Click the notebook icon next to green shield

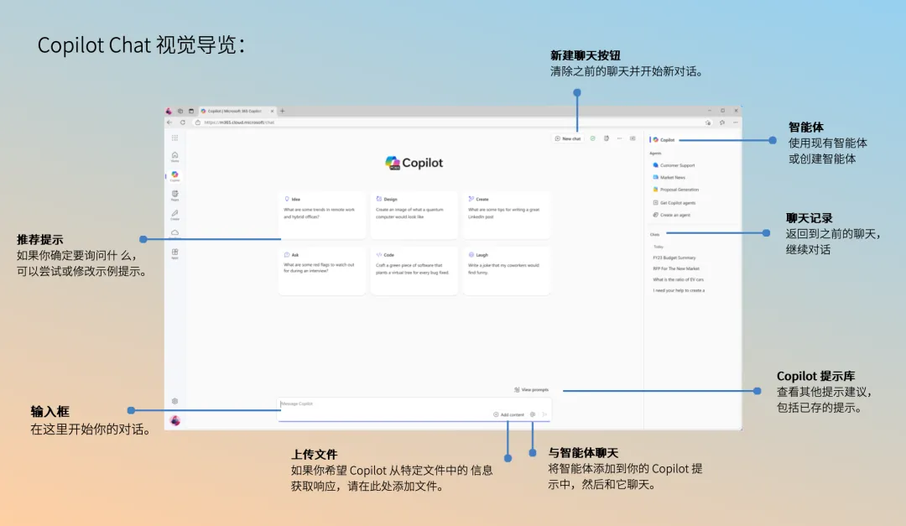pyautogui.click(x=607, y=138)
